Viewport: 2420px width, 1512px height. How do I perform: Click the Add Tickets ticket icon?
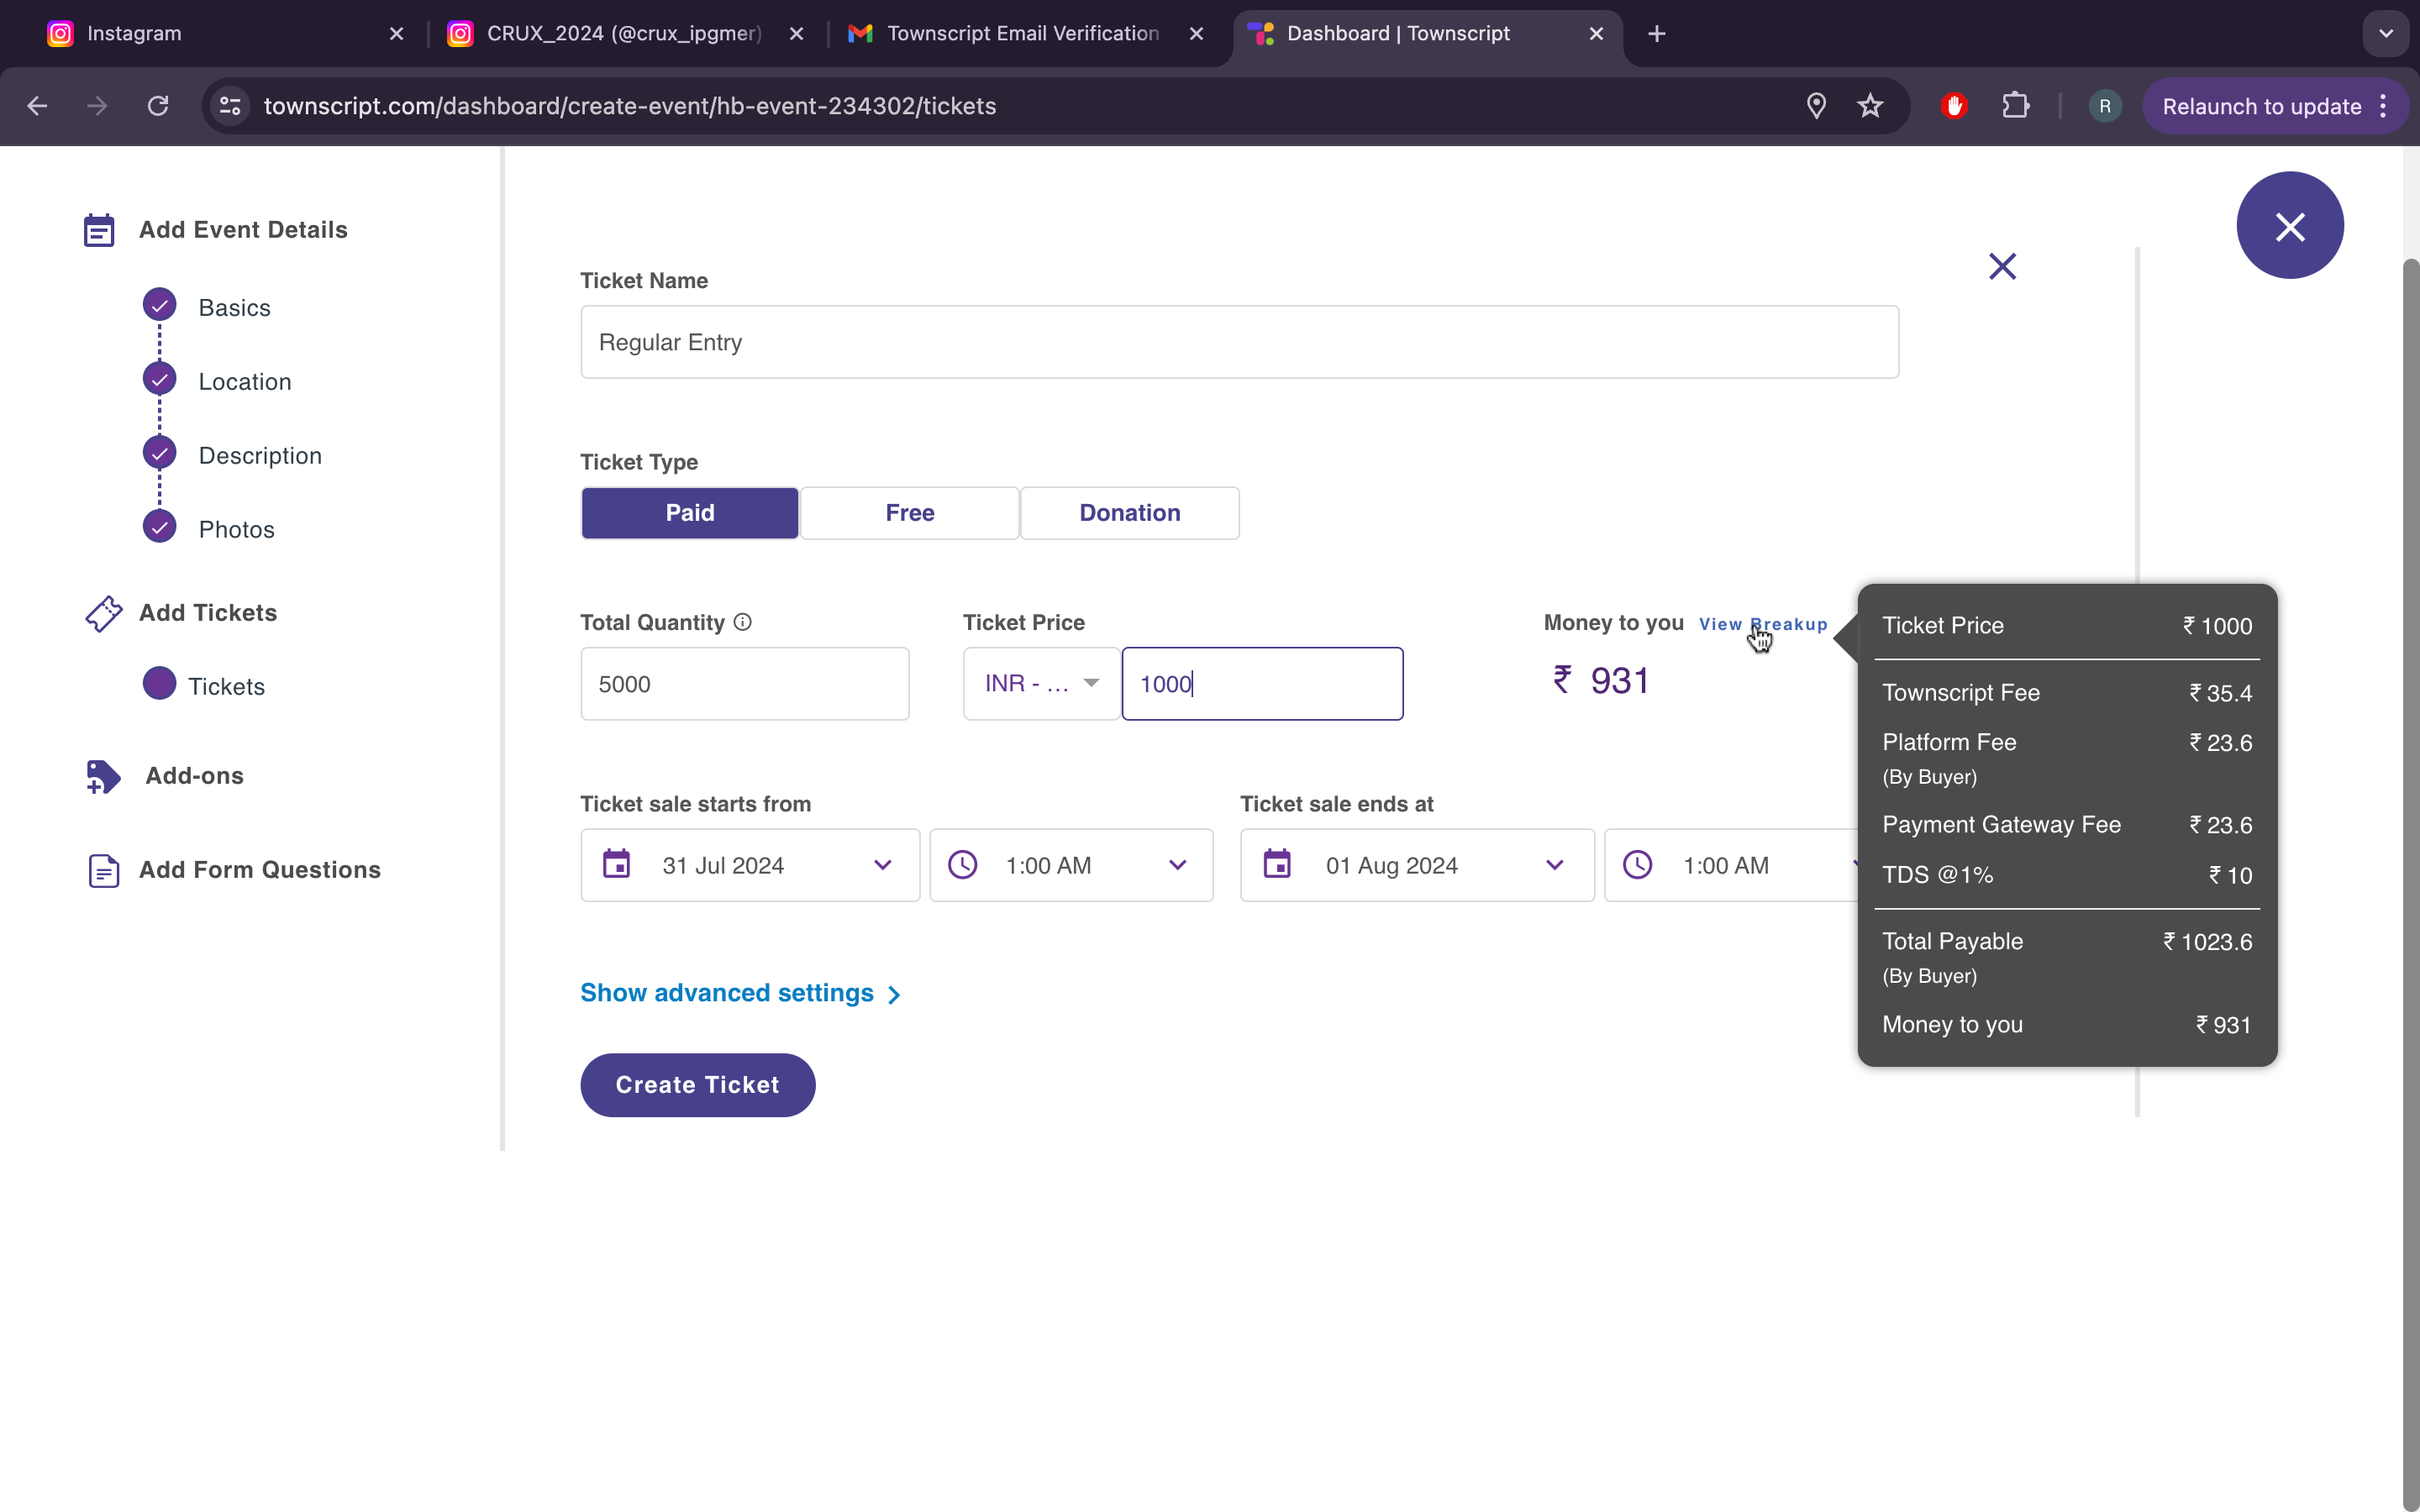103,613
